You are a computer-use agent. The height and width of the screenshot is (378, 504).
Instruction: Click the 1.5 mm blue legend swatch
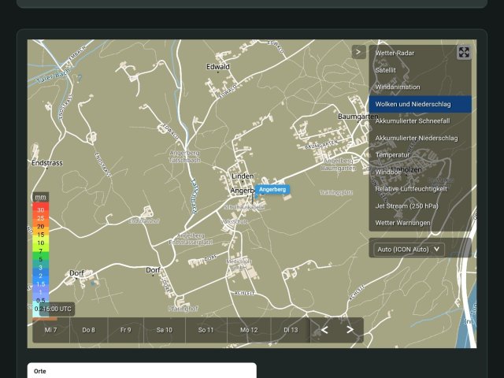(x=40, y=284)
